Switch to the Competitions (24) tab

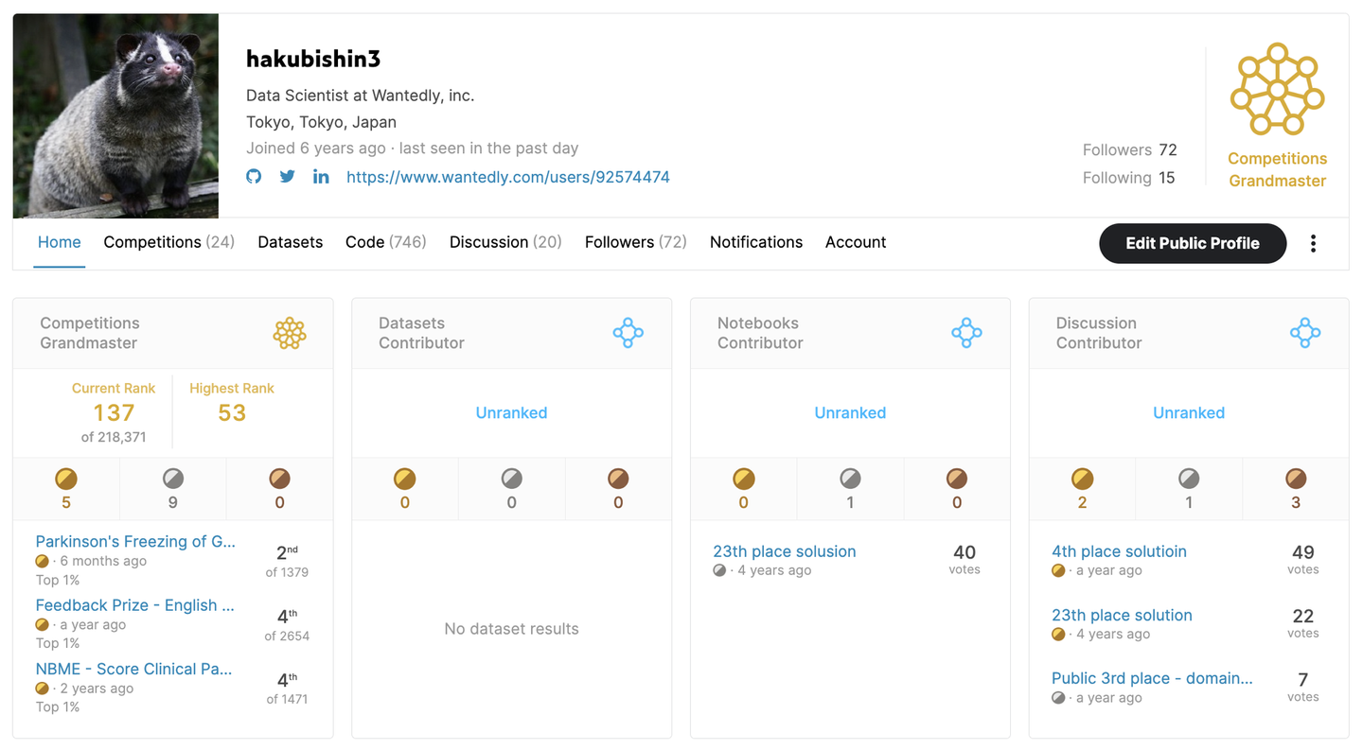168,242
